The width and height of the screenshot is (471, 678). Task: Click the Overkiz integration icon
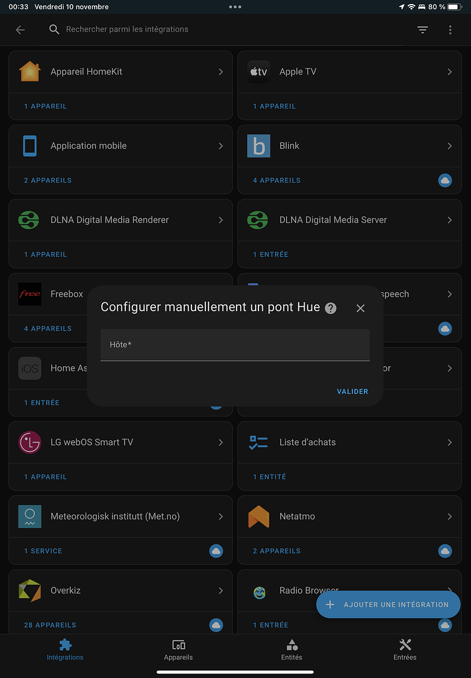(29, 591)
